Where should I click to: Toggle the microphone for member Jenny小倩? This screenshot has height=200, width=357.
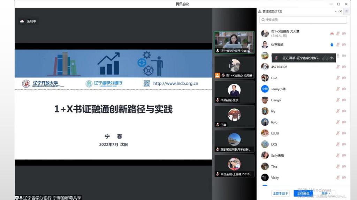coord(338,89)
